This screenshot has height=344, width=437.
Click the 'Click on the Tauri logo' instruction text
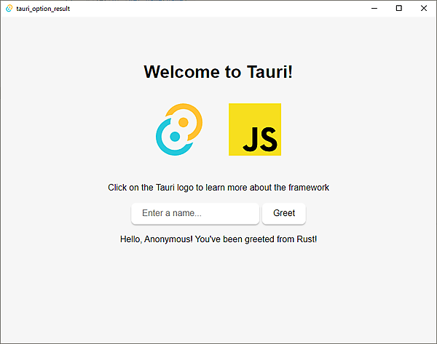click(219, 188)
